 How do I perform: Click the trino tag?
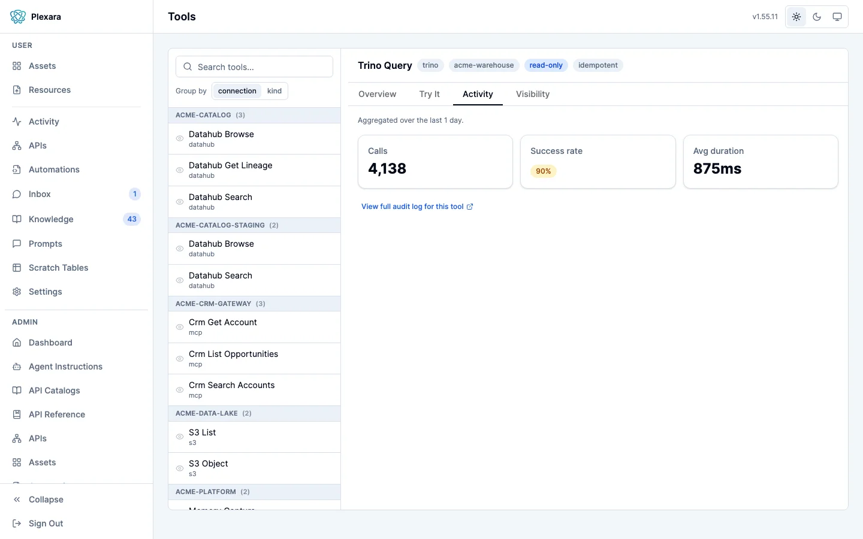(430, 65)
